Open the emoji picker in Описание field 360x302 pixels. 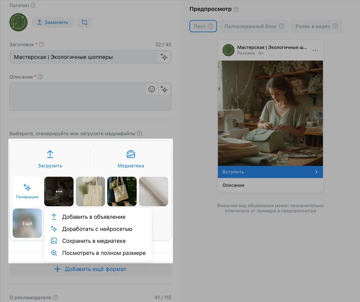pos(152,89)
